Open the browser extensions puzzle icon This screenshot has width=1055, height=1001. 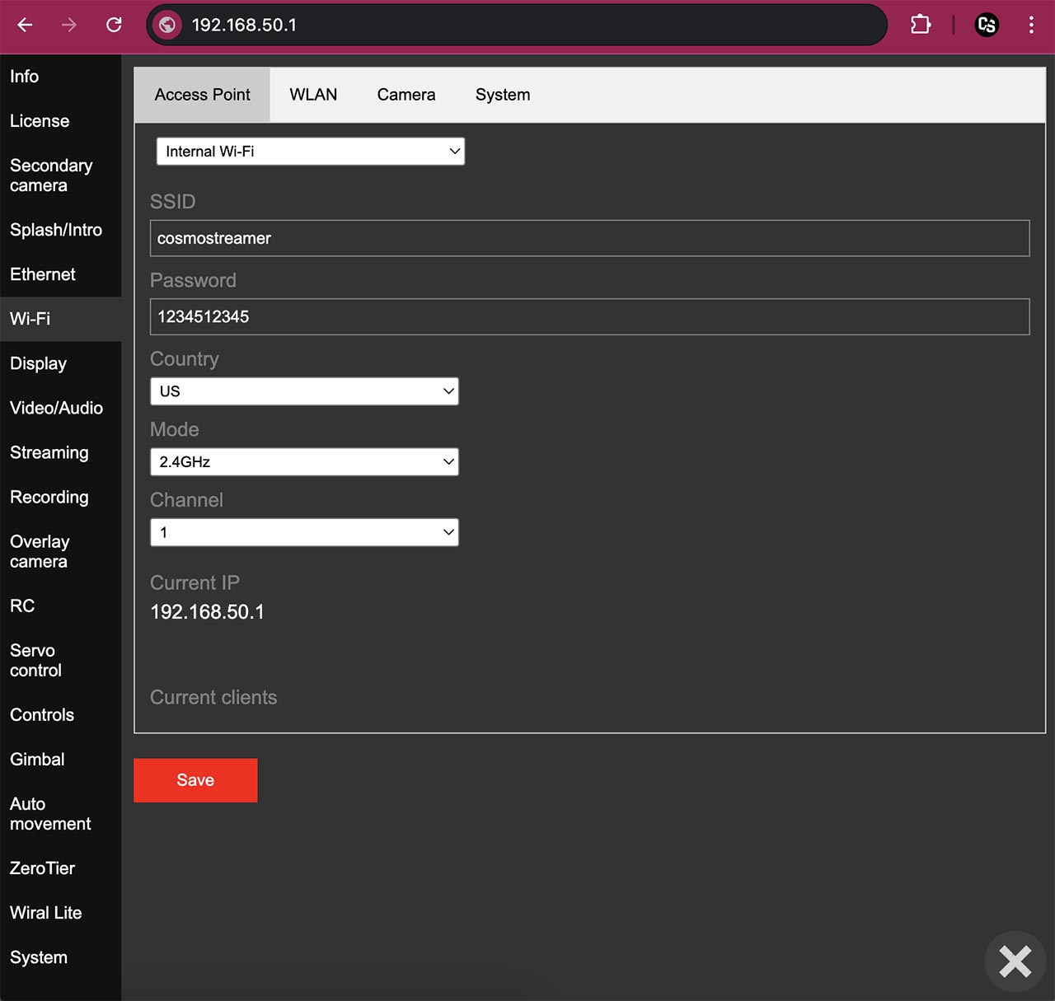click(x=921, y=25)
